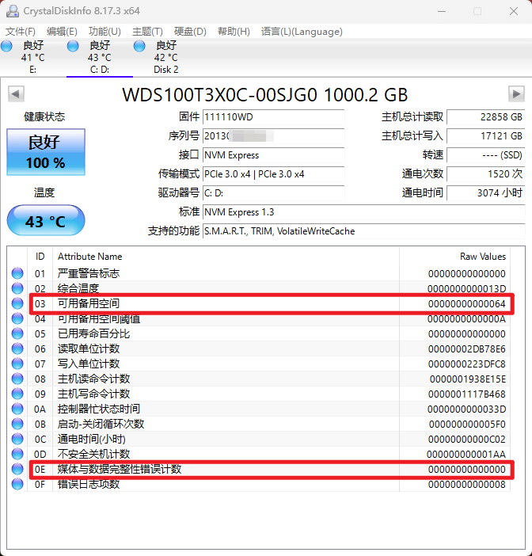Click status orb of attribute 0F 错误日志项数

tap(17, 484)
